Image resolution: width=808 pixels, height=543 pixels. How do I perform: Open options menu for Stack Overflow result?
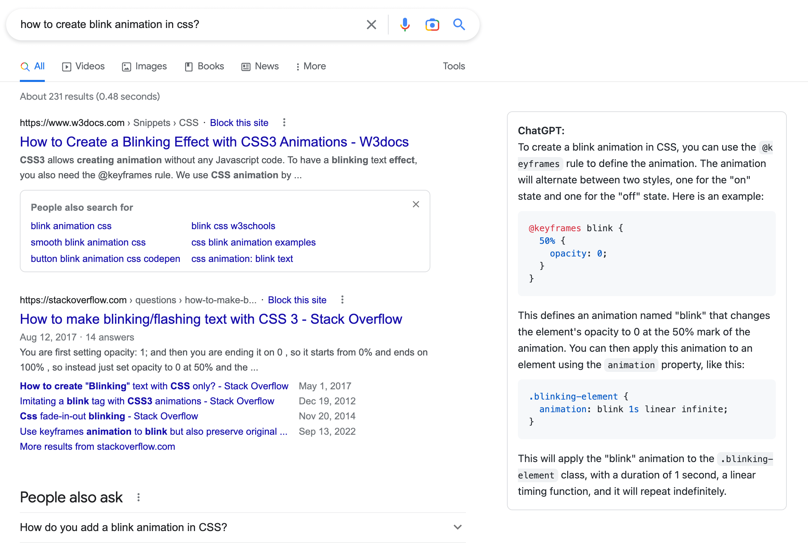[342, 300]
